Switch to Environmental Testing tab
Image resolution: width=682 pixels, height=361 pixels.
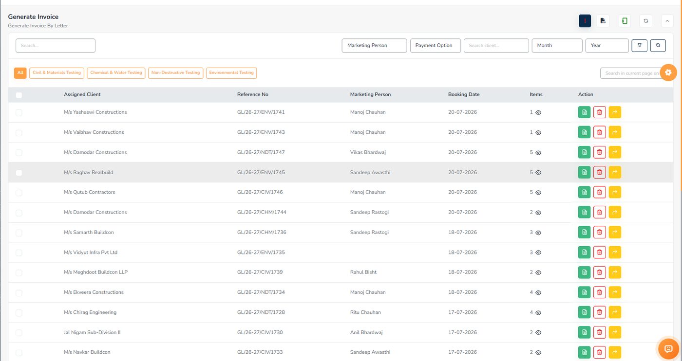231,72
